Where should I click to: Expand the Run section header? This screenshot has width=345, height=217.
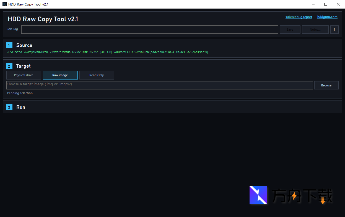coord(21,107)
